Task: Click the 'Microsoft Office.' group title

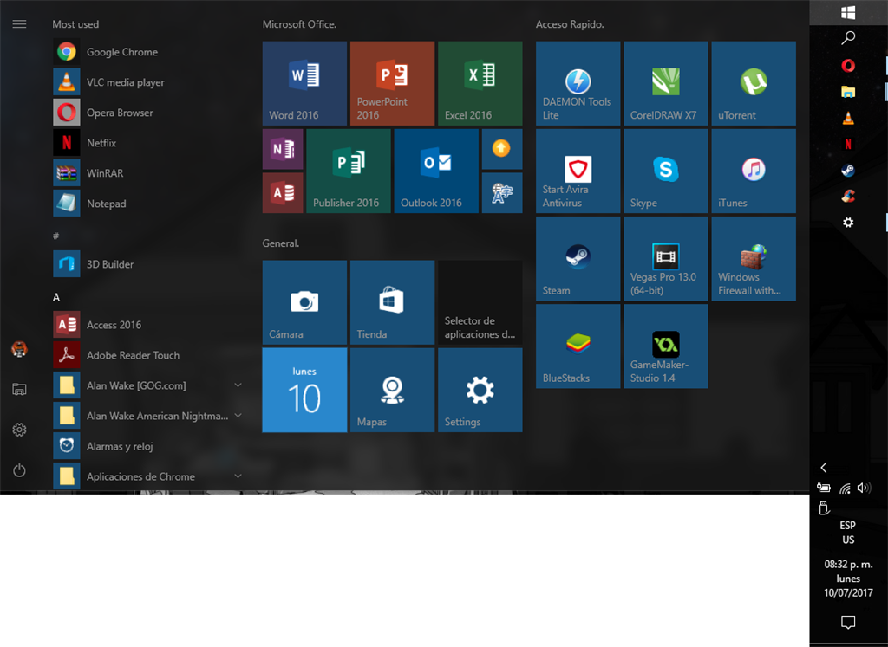Action: click(x=299, y=24)
